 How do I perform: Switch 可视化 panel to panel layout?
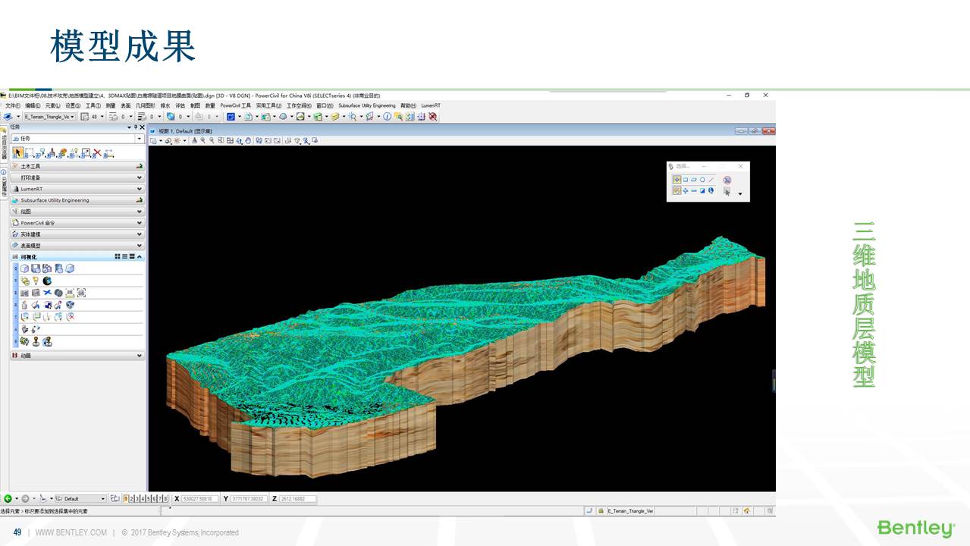tap(132, 257)
